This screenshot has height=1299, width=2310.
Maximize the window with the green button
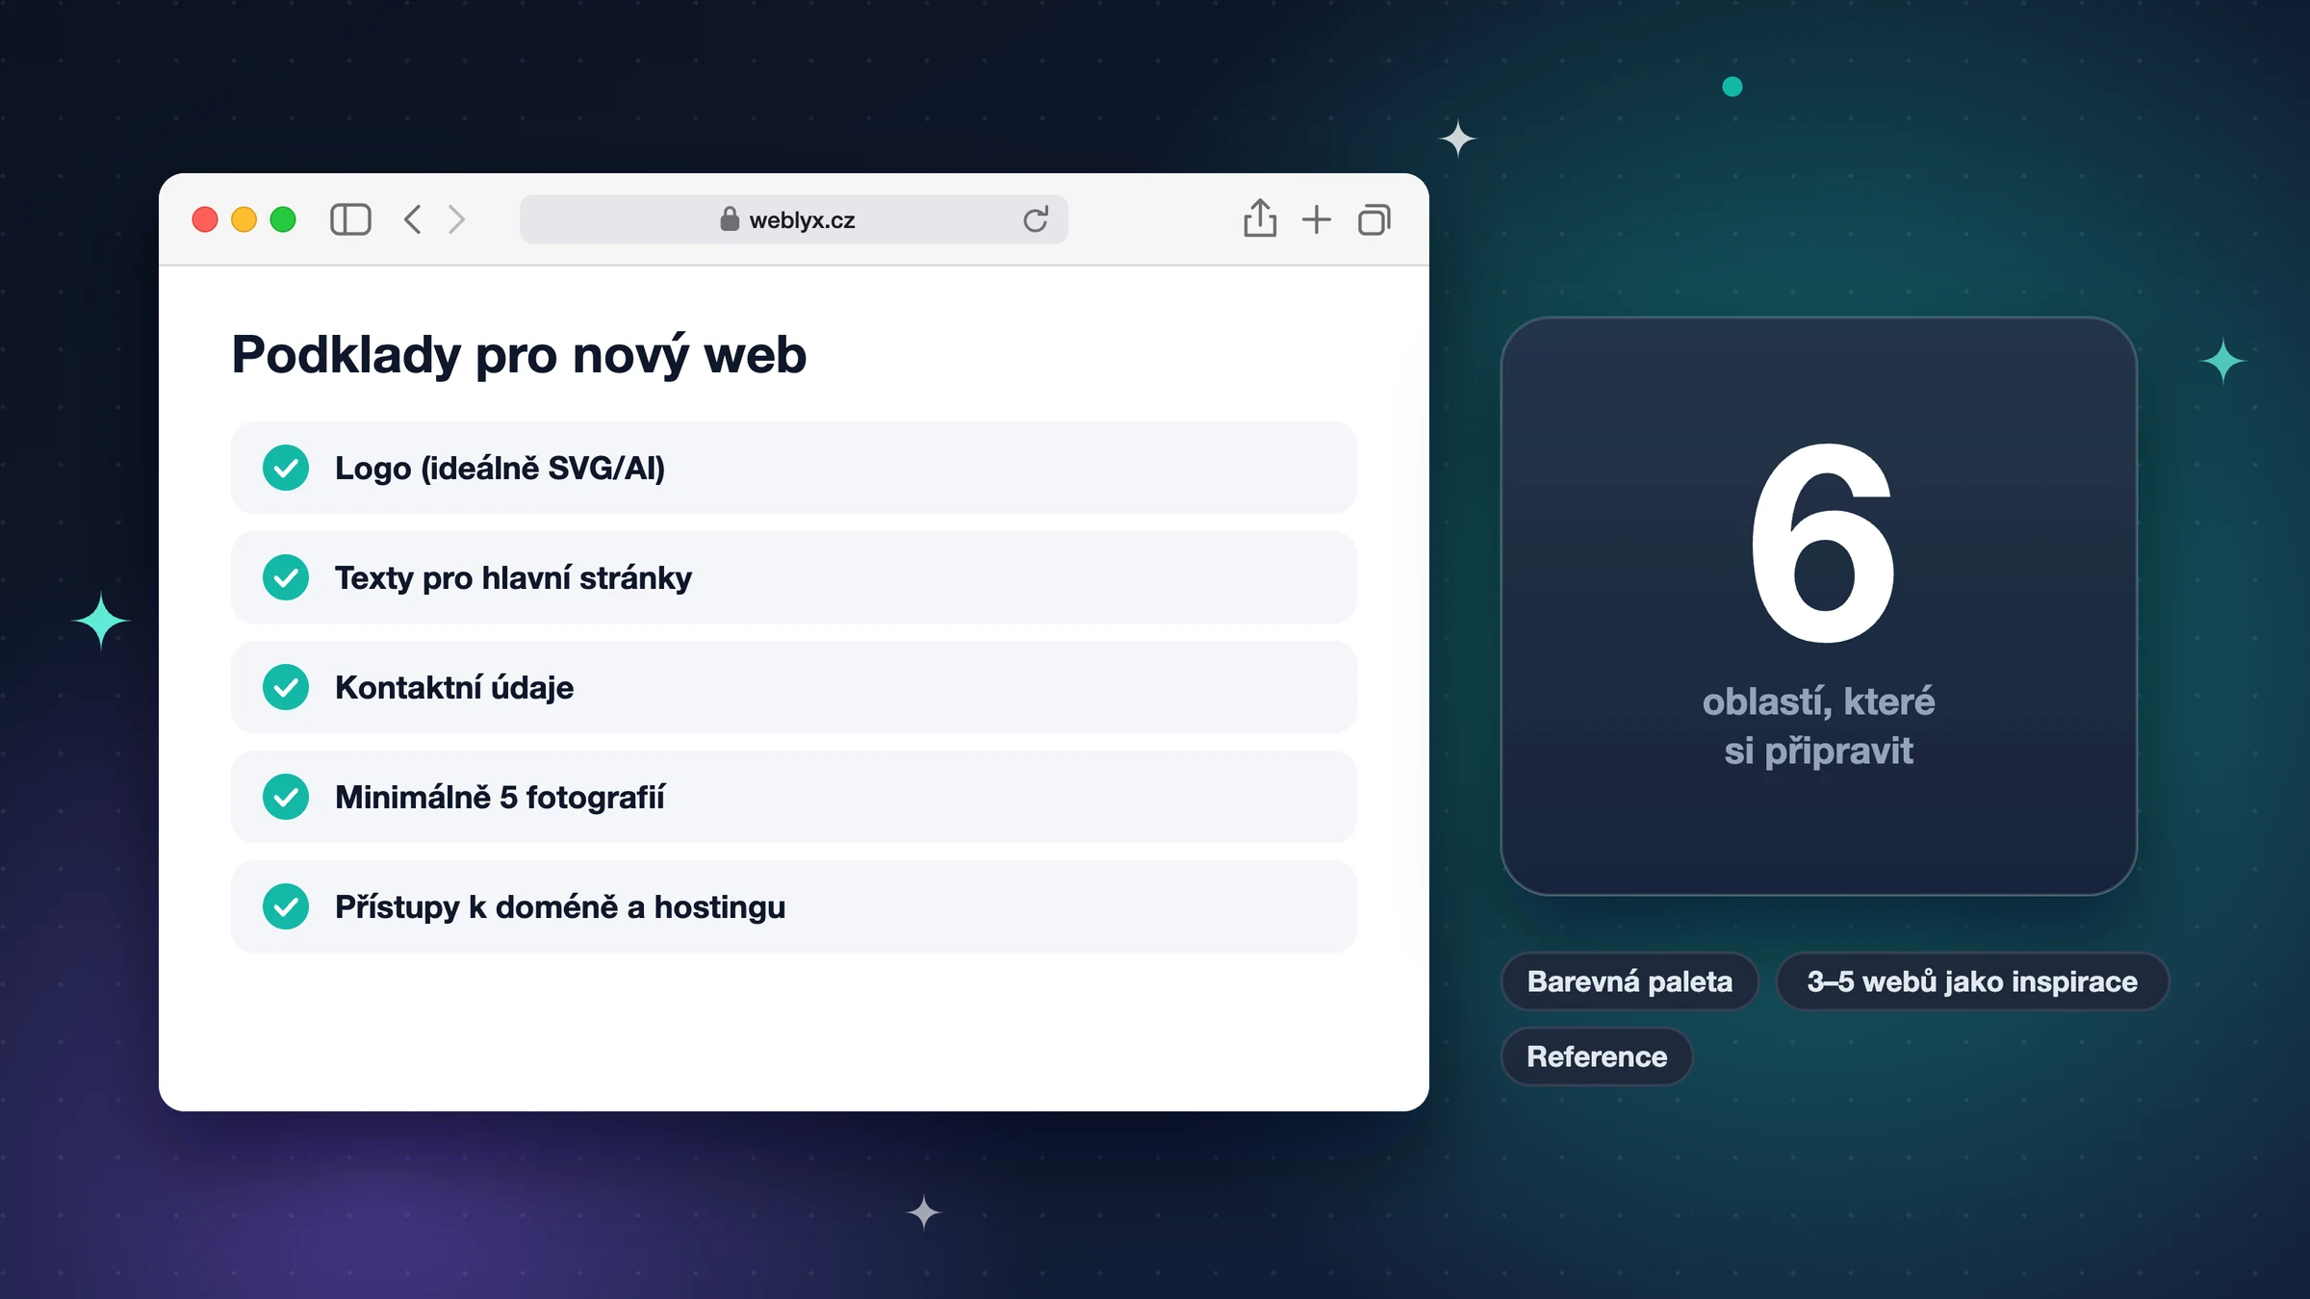point(283,219)
